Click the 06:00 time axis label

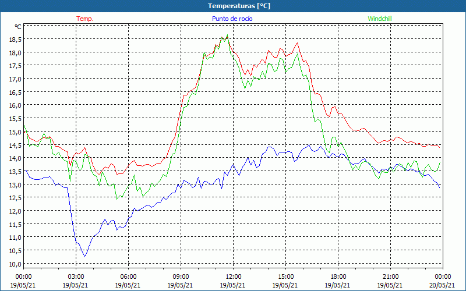tap(128, 276)
